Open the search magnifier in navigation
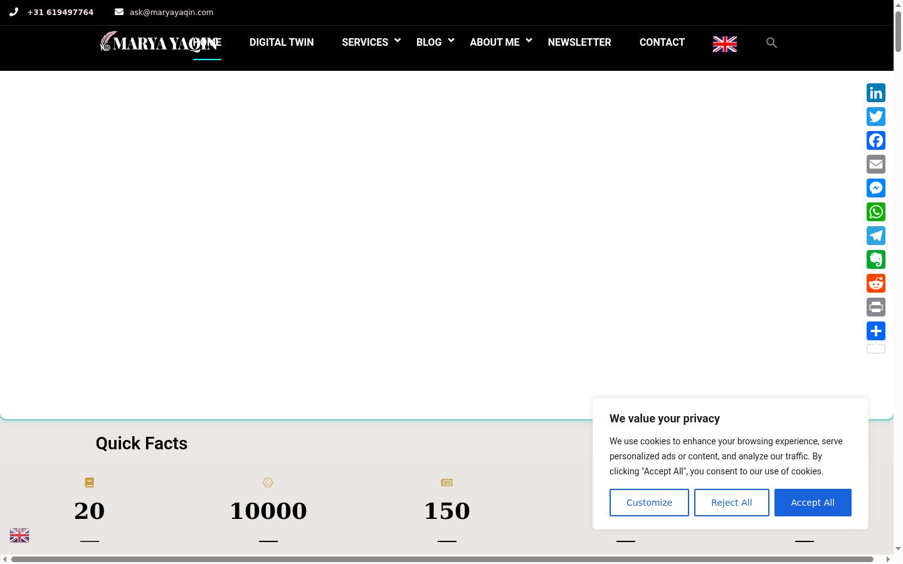 pos(771,43)
